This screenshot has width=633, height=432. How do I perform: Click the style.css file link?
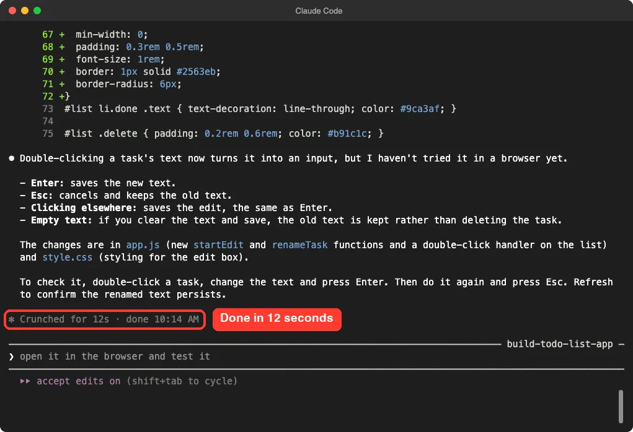(68, 257)
